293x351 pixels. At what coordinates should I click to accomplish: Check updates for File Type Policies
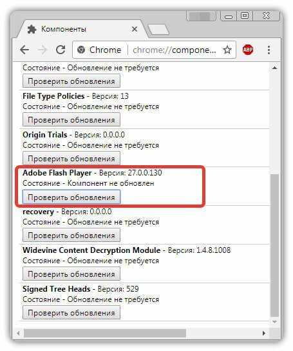71,120
